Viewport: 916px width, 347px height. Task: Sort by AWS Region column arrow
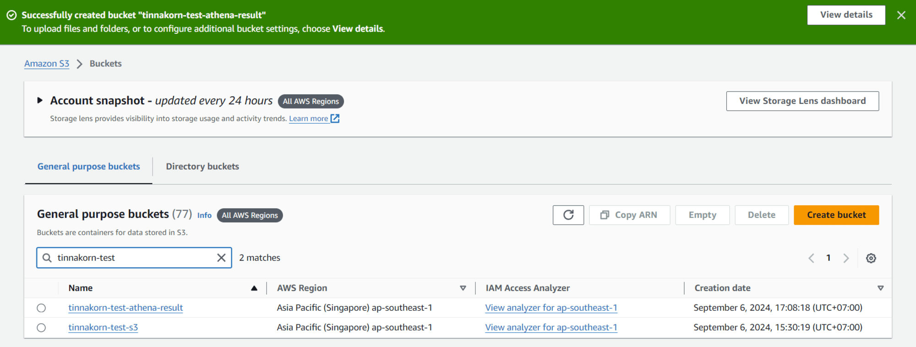pyautogui.click(x=463, y=288)
